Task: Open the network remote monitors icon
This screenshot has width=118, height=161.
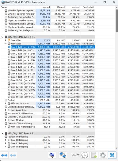Action: coord(63,155)
